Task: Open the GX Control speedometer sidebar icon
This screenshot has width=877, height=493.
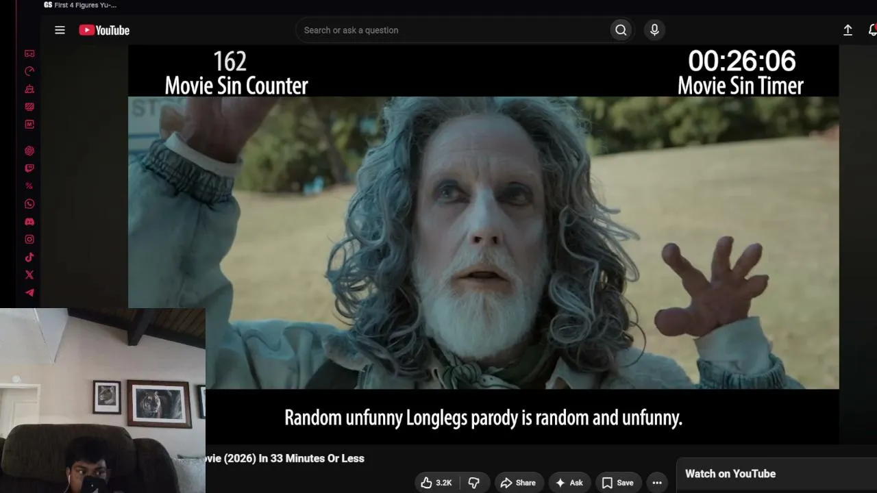Action: click(x=29, y=71)
